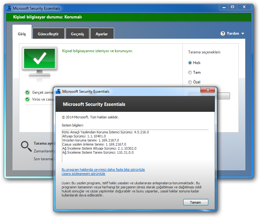Click the copyright text '© 2014 Microsoft'

(90, 117)
